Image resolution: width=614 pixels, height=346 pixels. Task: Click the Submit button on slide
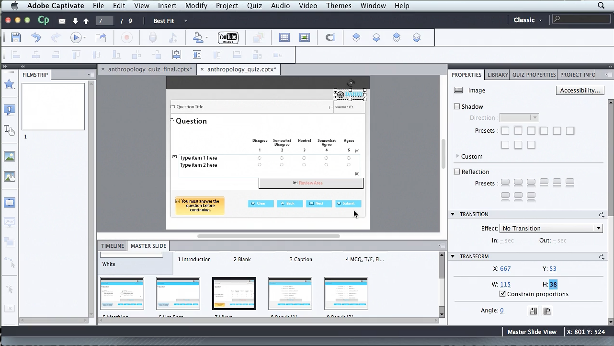pyautogui.click(x=348, y=203)
